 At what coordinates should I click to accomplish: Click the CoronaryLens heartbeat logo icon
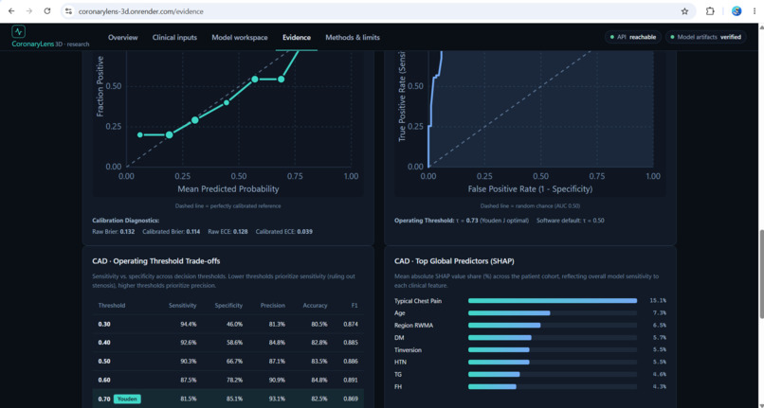(x=19, y=31)
